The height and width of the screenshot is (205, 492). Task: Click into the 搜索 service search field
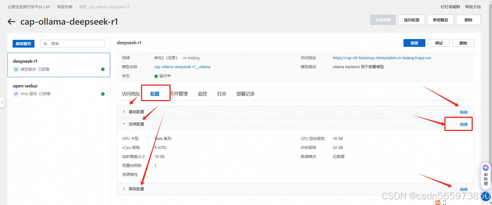click(x=73, y=44)
